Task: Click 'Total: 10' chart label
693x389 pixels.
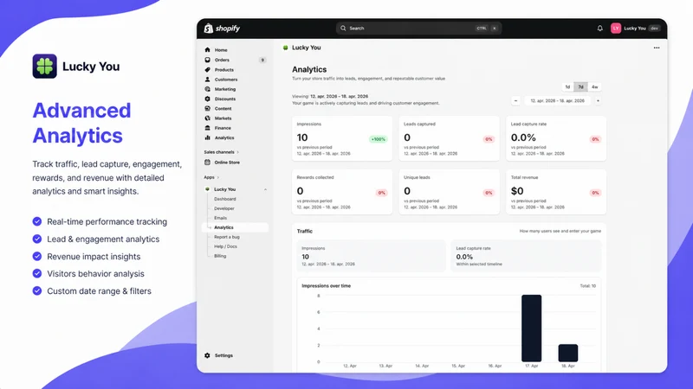Action: point(588,286)
